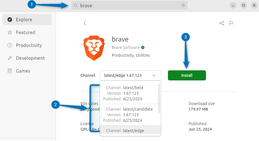The width and height of the screenshot is (259, 141).
Task: Click the verified publisher badge
Action: tap(143, 47)
